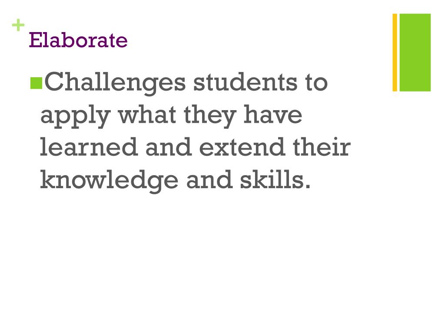Click the word "to" ending the first line
The width and height of the screenshot is (445, 333).
(314, 82)
